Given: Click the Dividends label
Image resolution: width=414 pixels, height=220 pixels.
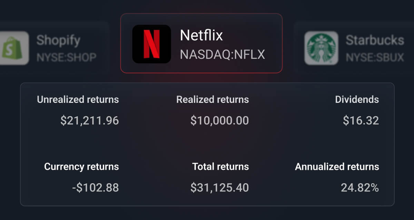Looking at the screenshot, I should click(x=357, y=100).
